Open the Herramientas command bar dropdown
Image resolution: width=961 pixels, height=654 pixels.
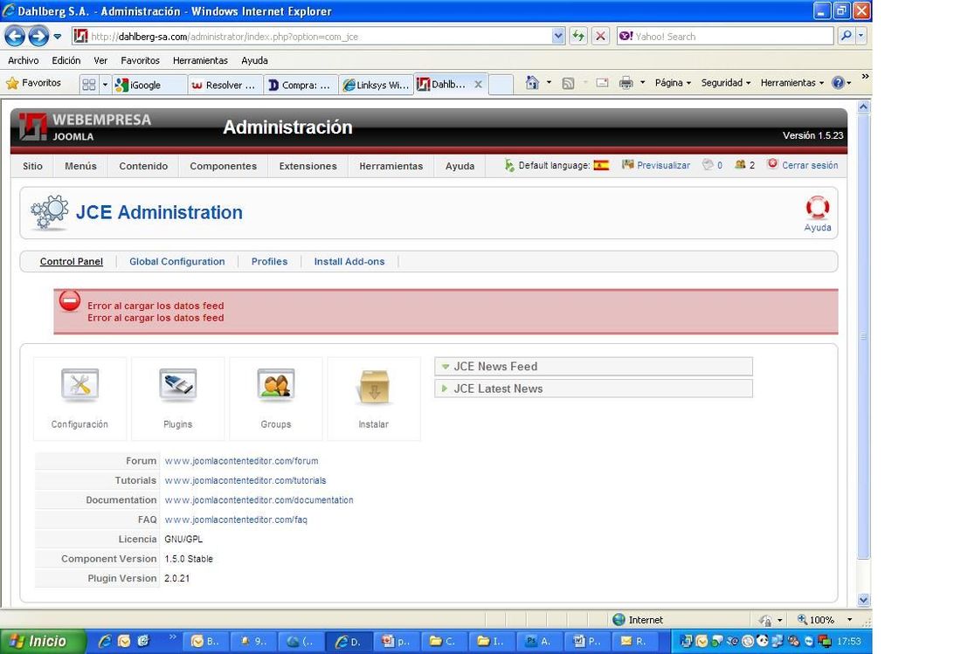click(792, 83)
